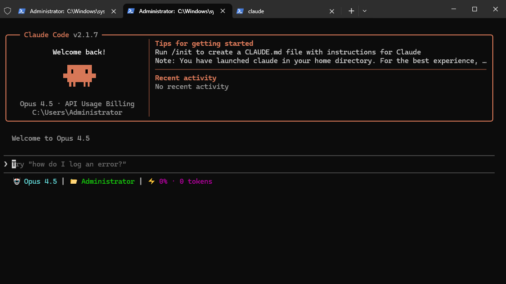The height and width of the screenshot is (284, 506).
Task: Expand the new tab profile dropdown
Action: [365, 11]
